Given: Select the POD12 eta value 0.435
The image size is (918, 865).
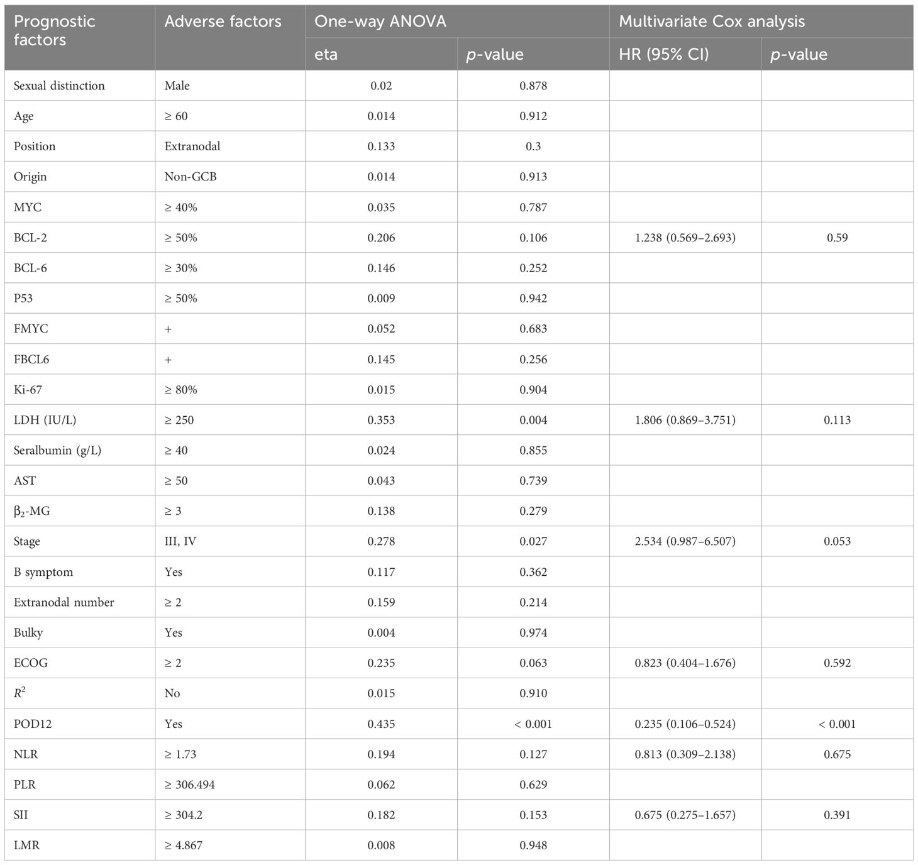Looking at the screenshot, I should pyautogui.click(x=381, y=724).
